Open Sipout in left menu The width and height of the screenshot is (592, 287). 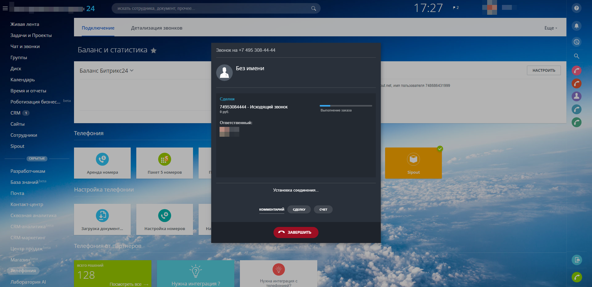pyautogui.click(x=17, y=146)
